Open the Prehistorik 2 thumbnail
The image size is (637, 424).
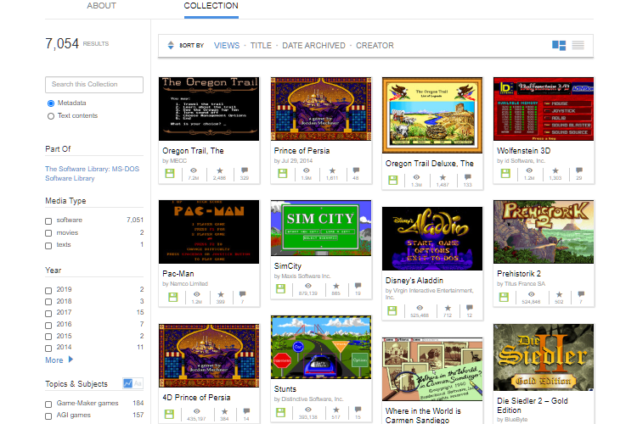click(x=544, y=232)
